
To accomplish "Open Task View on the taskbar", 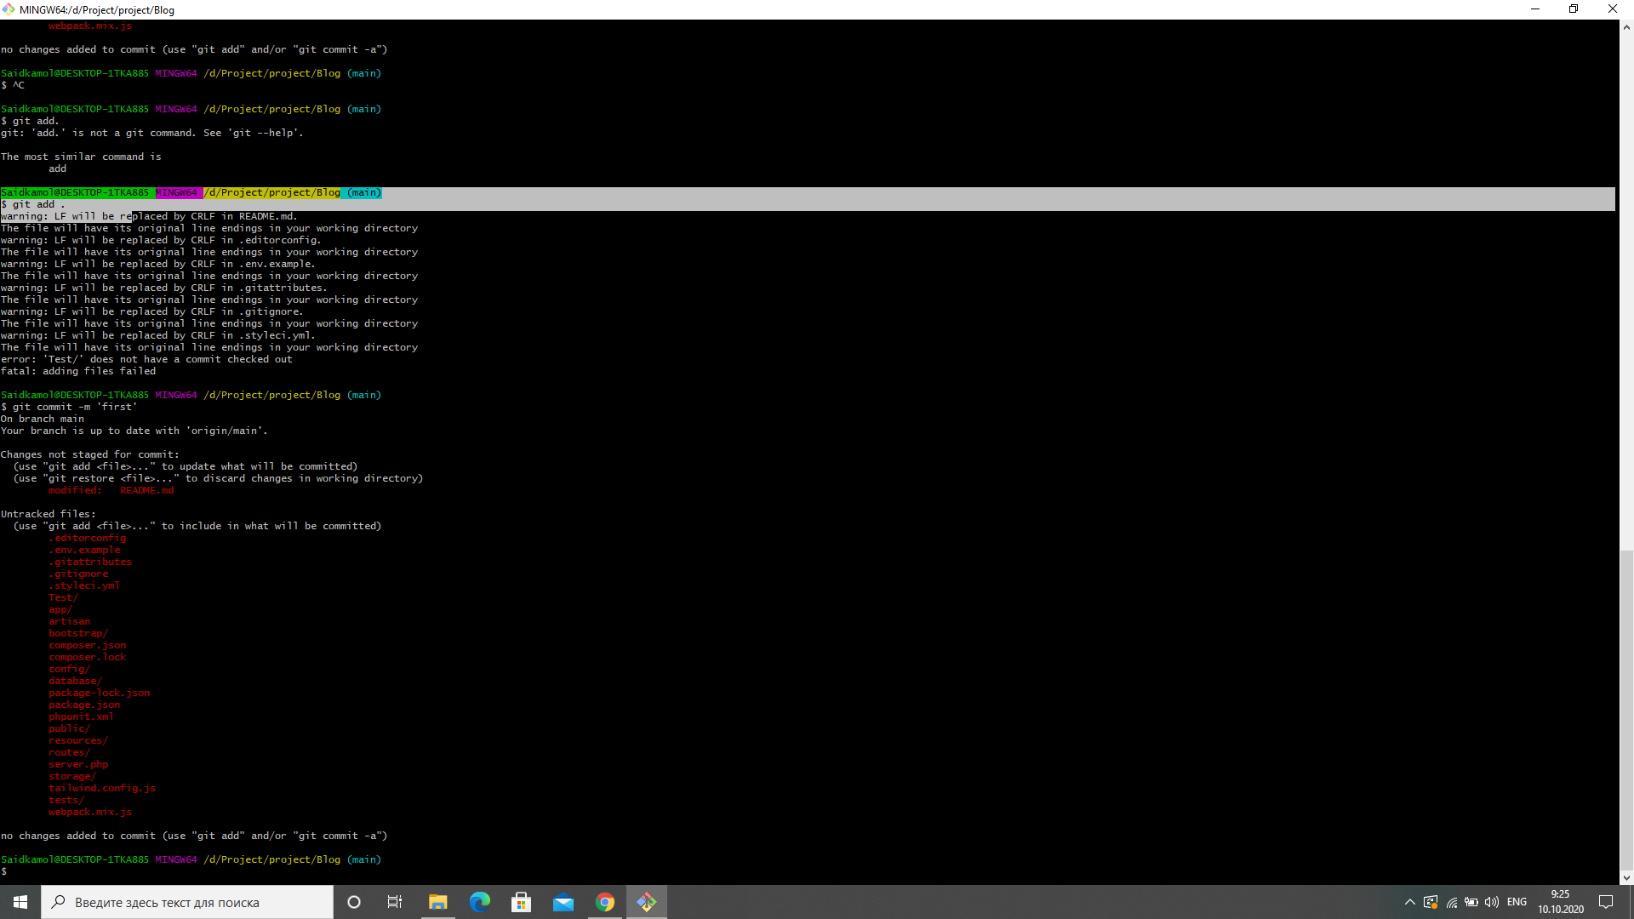I will [x=395, y=902].
